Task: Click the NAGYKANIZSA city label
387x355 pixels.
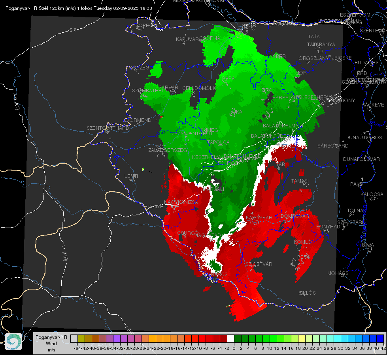Action: pos(181,202)
